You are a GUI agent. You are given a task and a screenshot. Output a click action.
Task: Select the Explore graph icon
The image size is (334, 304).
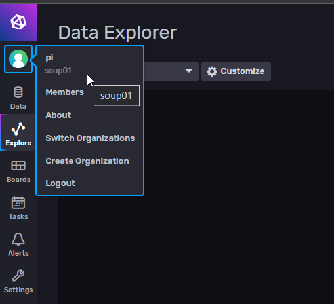18,128
